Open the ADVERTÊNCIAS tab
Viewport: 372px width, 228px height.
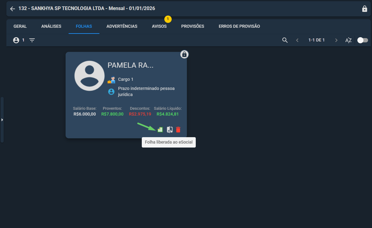click(x=122, y=26)
